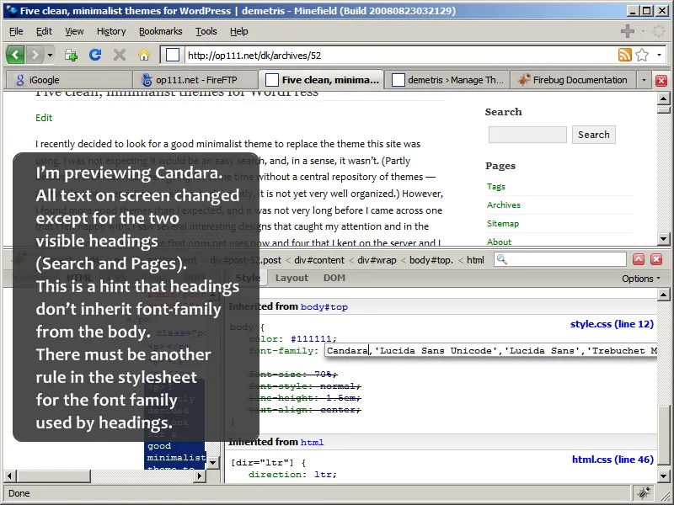The height and width of the screenshot is (505, 674).
Task: Open the address bar history dropdown
Action: point(659,55)
